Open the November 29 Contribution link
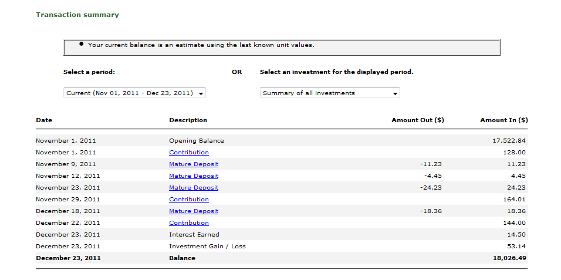The width and height of the screenshot is (561, 280). [189, 199]
